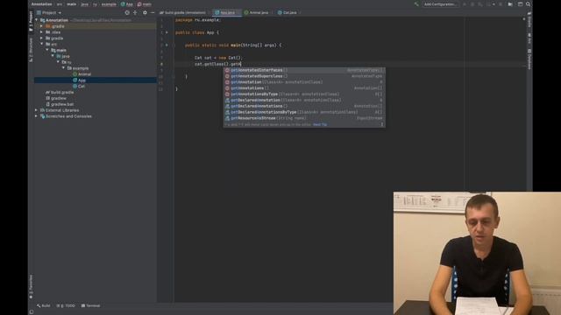This screenshot has width=561, height=315.
Task: Click the inspection indicator at editor top right
Action: (x=524, y=19)
